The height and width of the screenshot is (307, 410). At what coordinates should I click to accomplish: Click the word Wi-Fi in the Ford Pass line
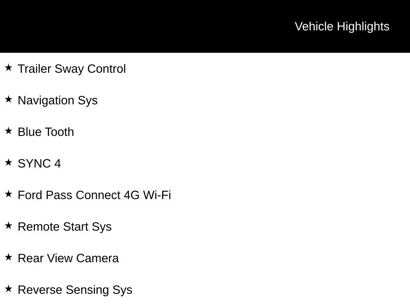click(x=157, y=195)
